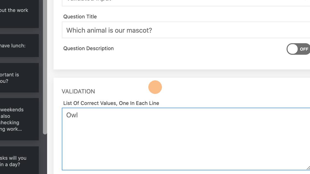Click the List Of Correct Values label
This screenshot has width=310, height=174.
[111, 103]
